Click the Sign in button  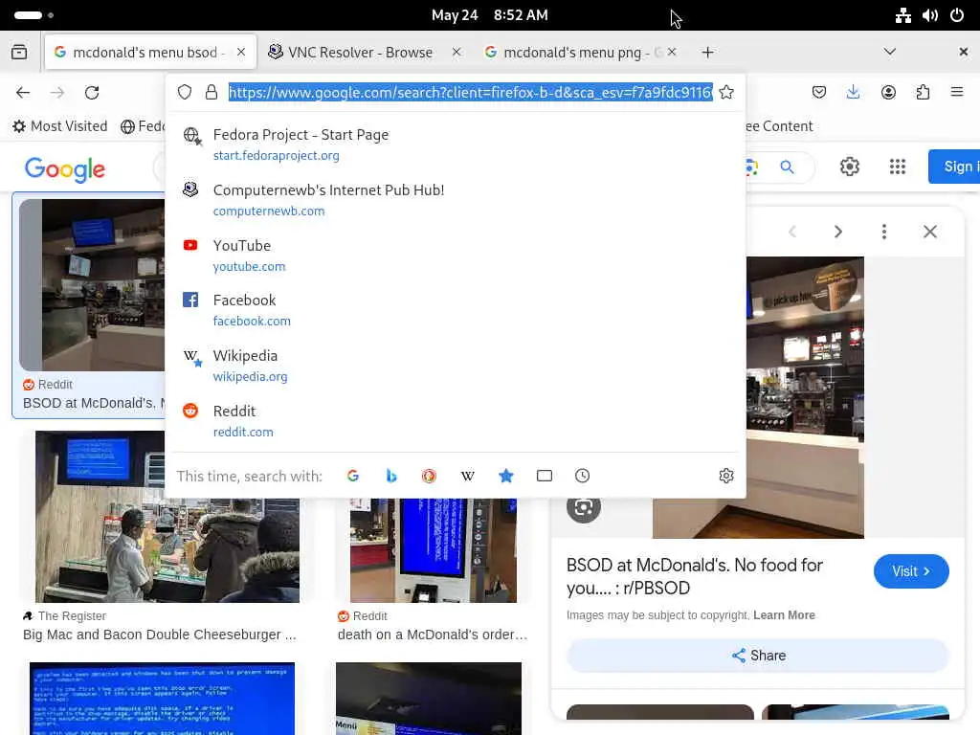pos(954,167)
